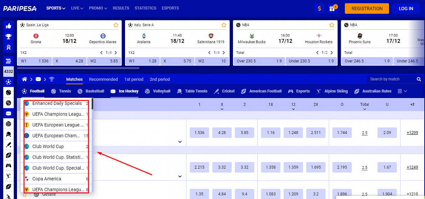Click the horizontal scrollbar under match cards

(78, 68)
